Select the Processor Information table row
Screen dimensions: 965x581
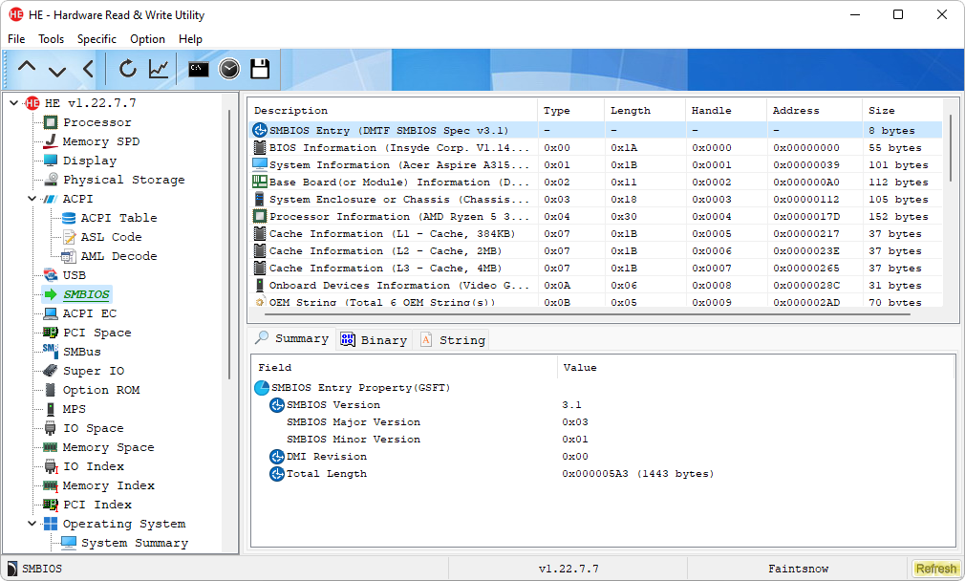[x=398, y=217]
